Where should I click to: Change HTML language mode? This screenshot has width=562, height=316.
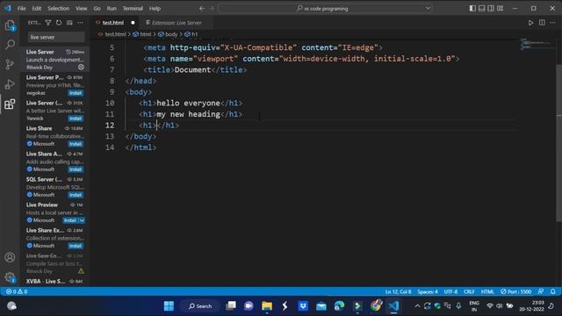click(x=487, y=291)
